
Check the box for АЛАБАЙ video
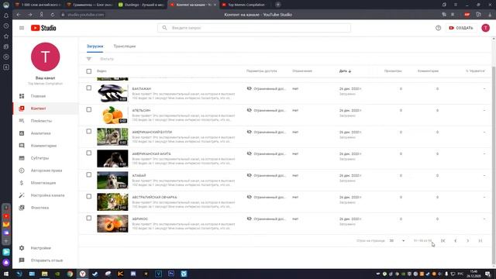pyautogui.click(x=89, y=174)
